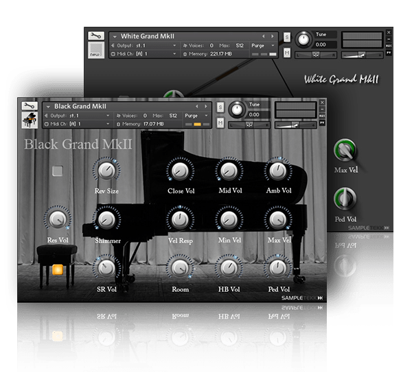This screenshot has height=372, width=412.
Task: Solo the Black Grand MkII instrument
Action: pyautogui.click(x=220, y=107)
